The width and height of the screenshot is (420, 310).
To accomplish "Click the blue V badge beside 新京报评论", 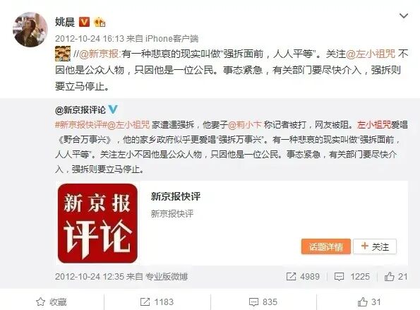I will 113,109.
